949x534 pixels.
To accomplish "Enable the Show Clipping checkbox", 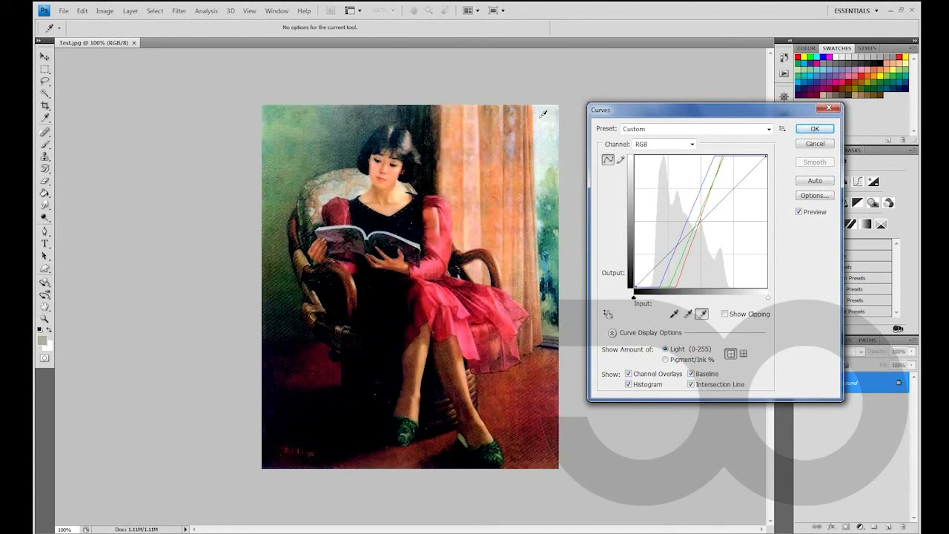I will coord(724,314).
